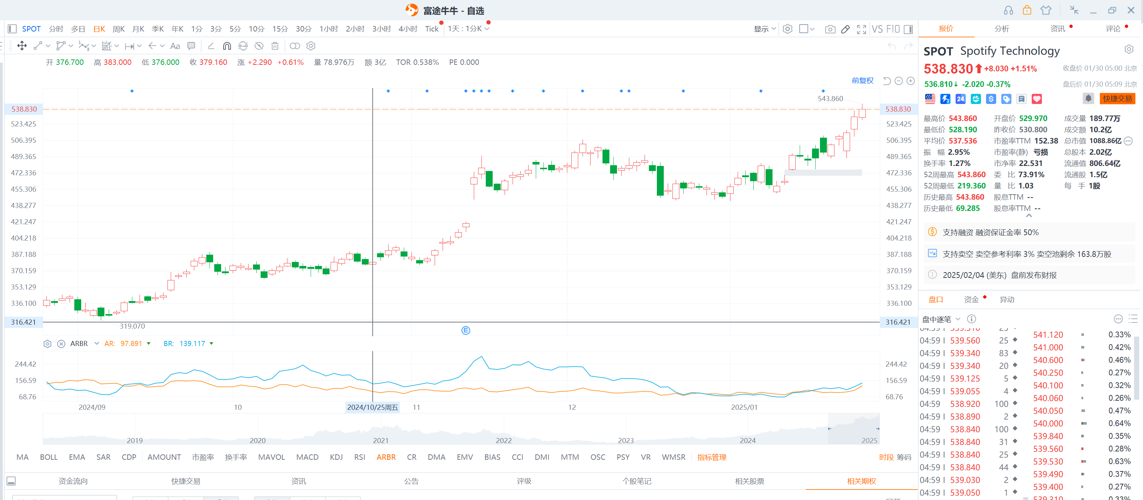Screen dimensions: 1143x500
Task: Collapse the quote details chevron
Action: click(1028, 216)
